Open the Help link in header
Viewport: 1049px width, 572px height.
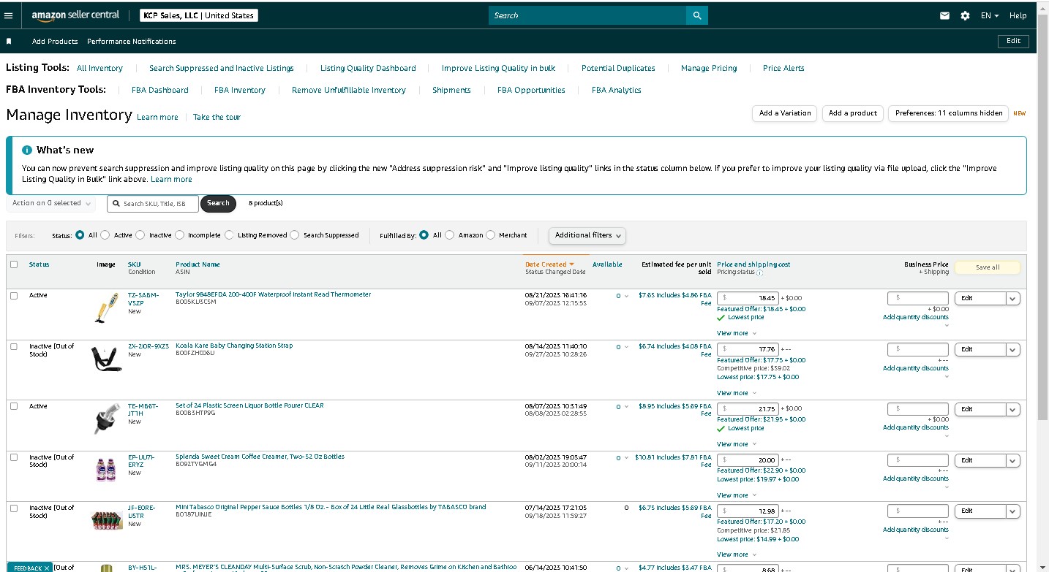(x=1018, y=15)
